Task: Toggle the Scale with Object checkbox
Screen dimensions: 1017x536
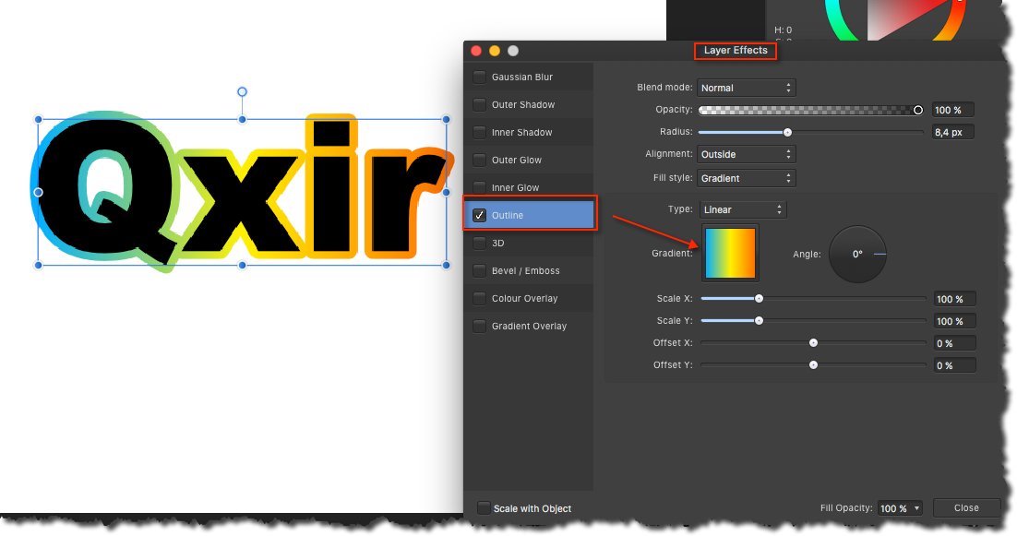Action: tap(483, 508)
